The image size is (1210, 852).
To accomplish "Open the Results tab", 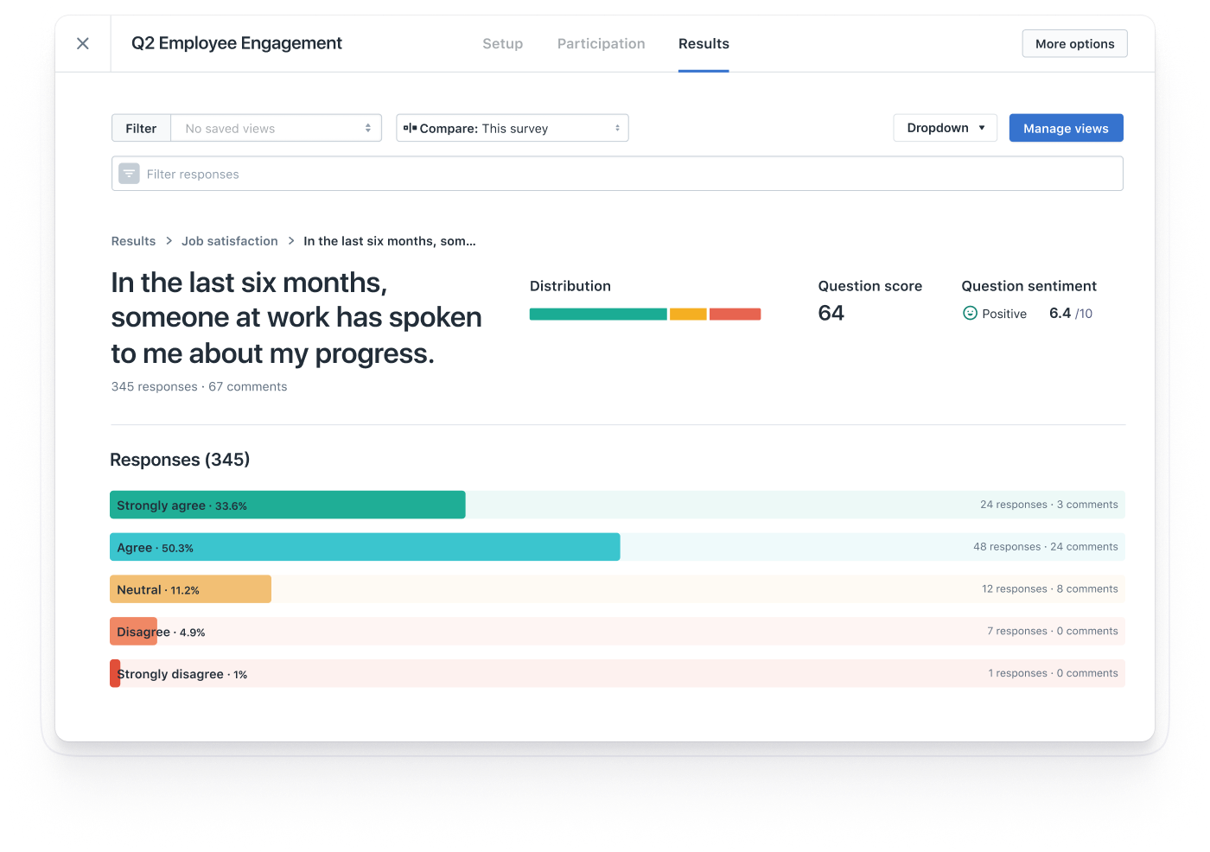I will point(704,44).
